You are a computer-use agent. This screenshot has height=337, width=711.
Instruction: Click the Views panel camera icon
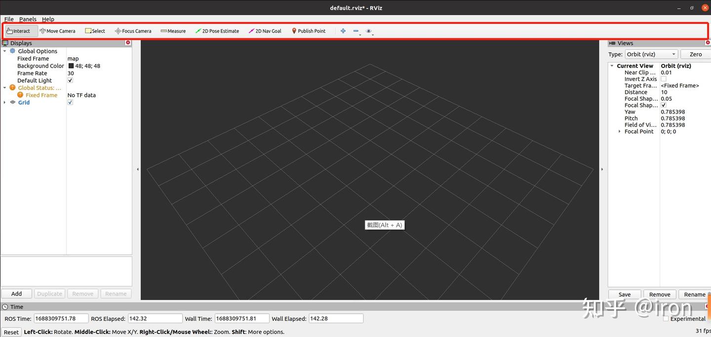[x=612, y=43]
